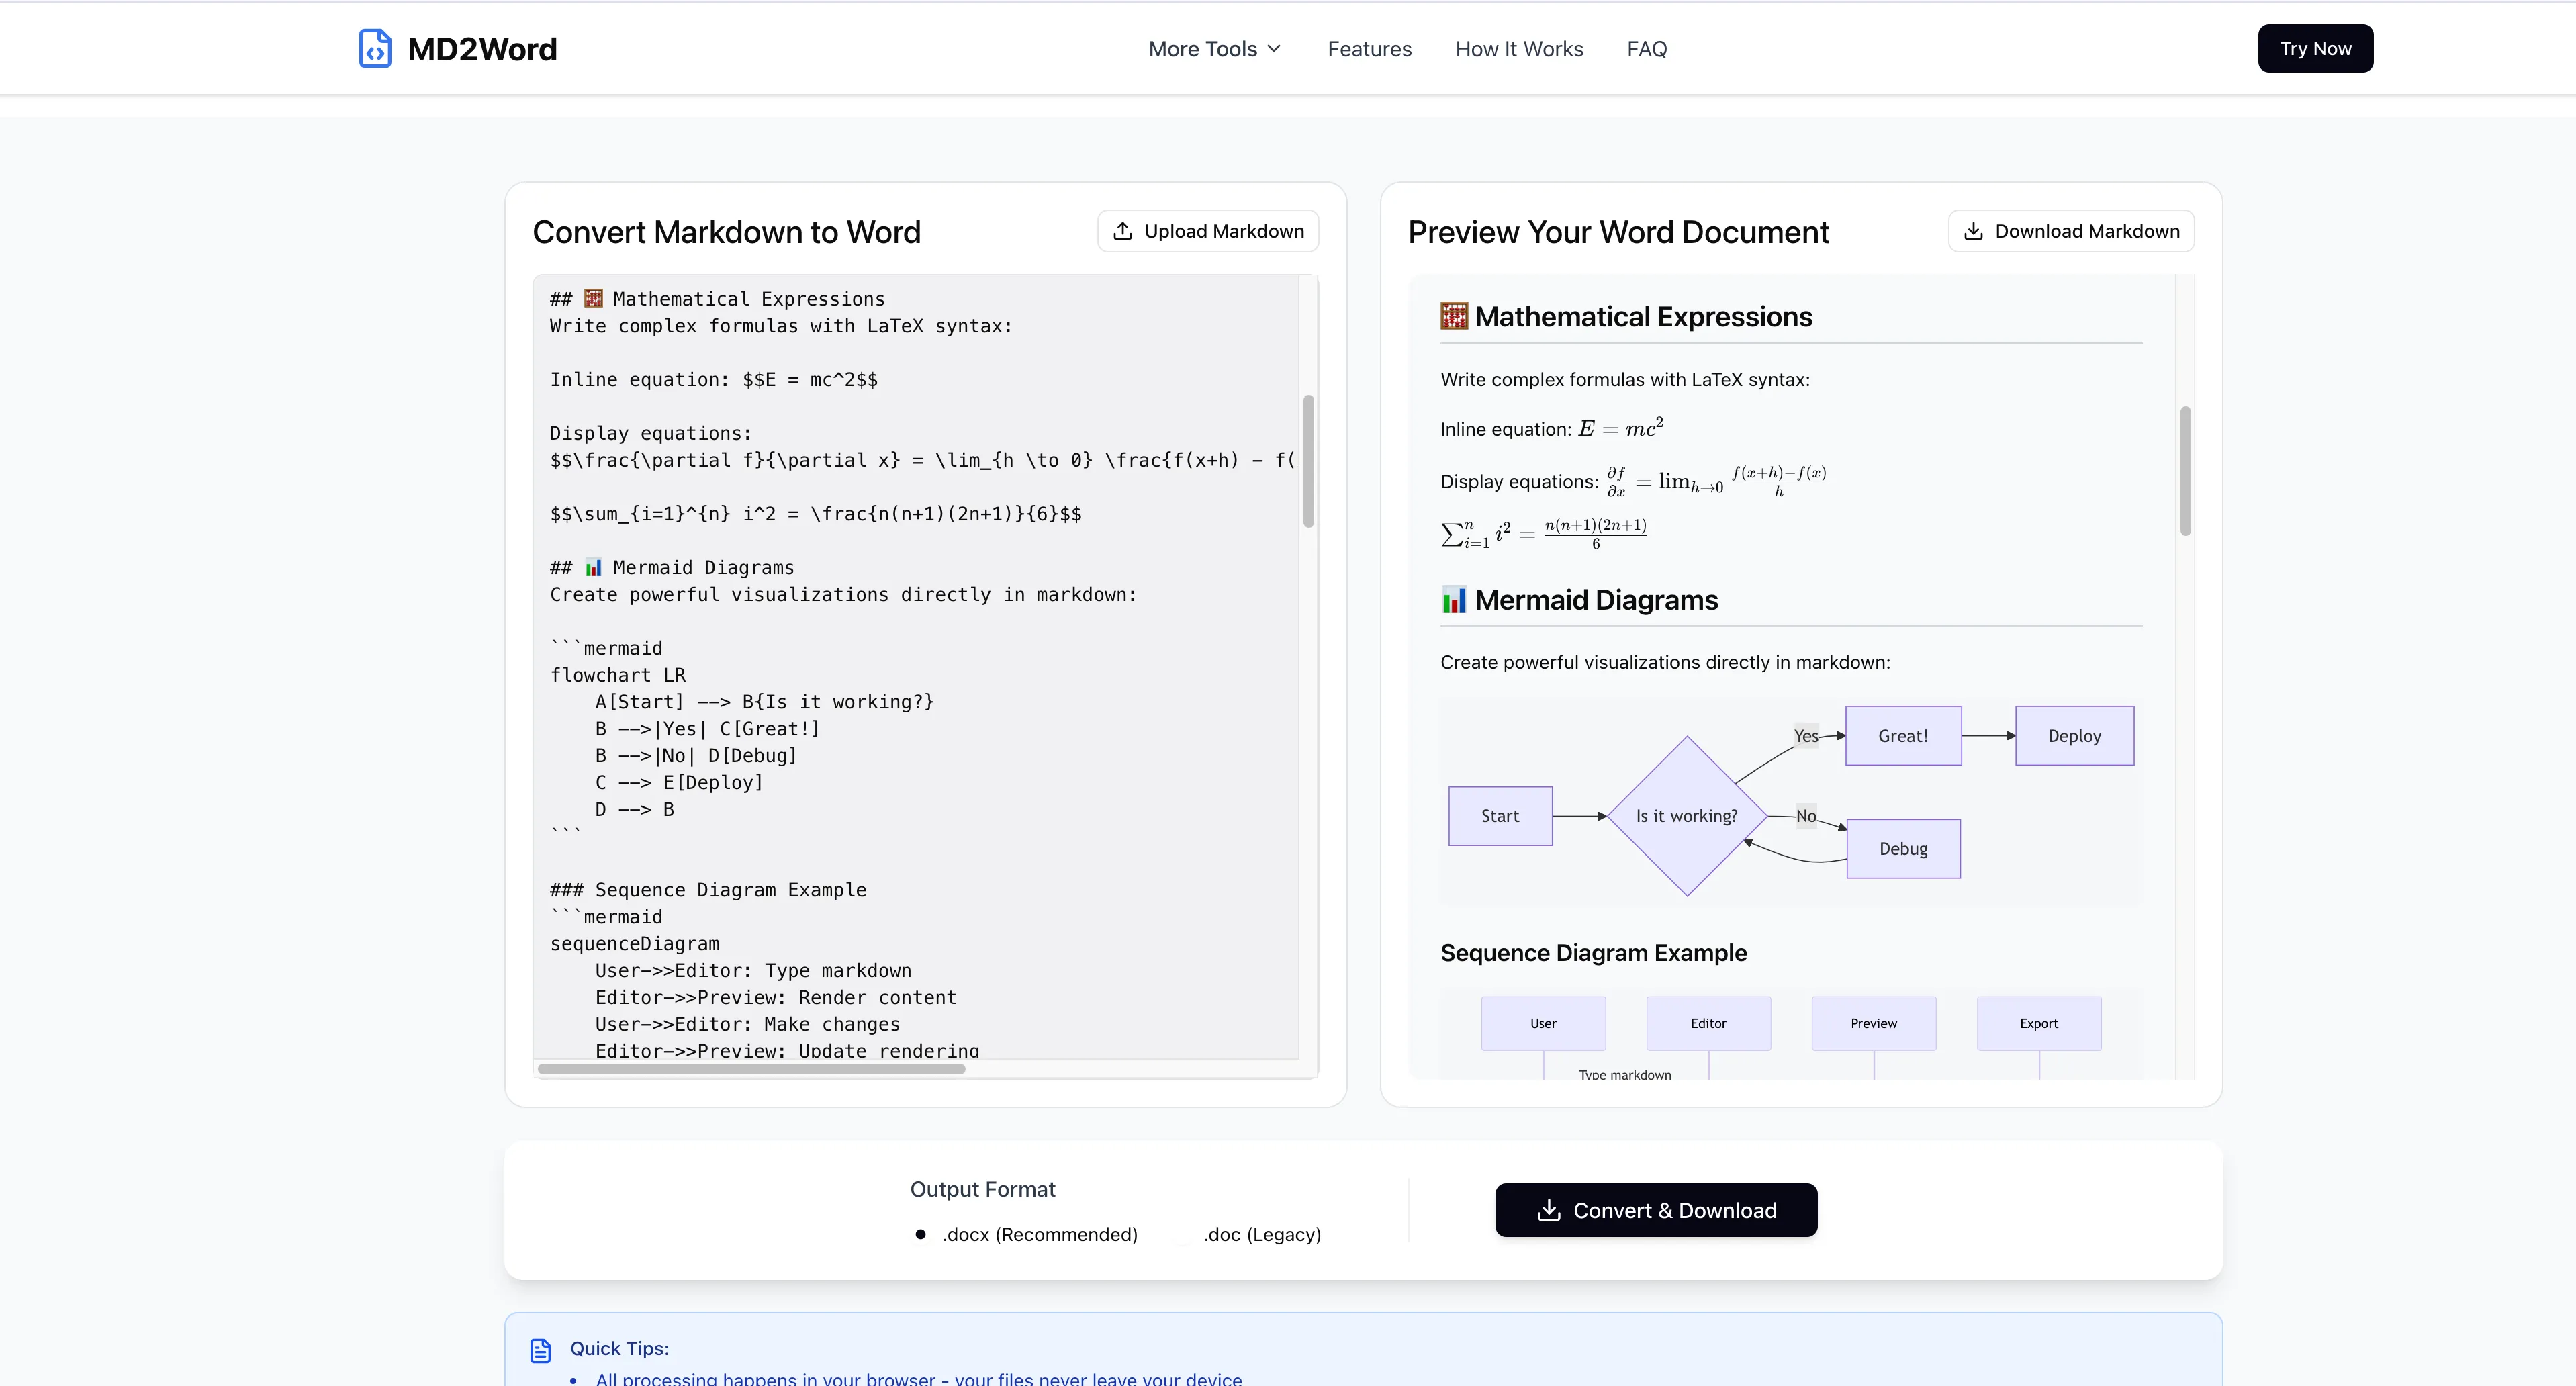Click the preview panel's vertical scrollbar thumb
The image size is (2576, 1386).
tap(2185, 470)
